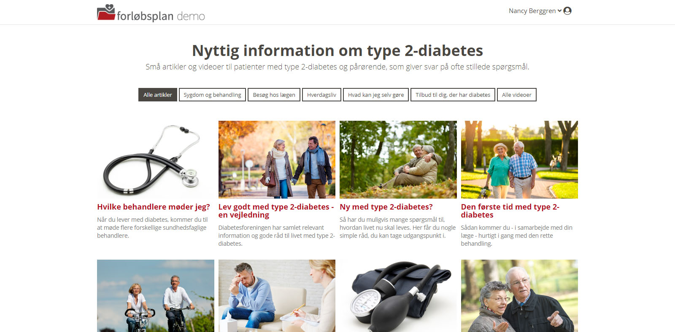The height and width of the screenshot is (332, 675).
Task: Switch to Sygdom og behandling tab
Action: 212,95
